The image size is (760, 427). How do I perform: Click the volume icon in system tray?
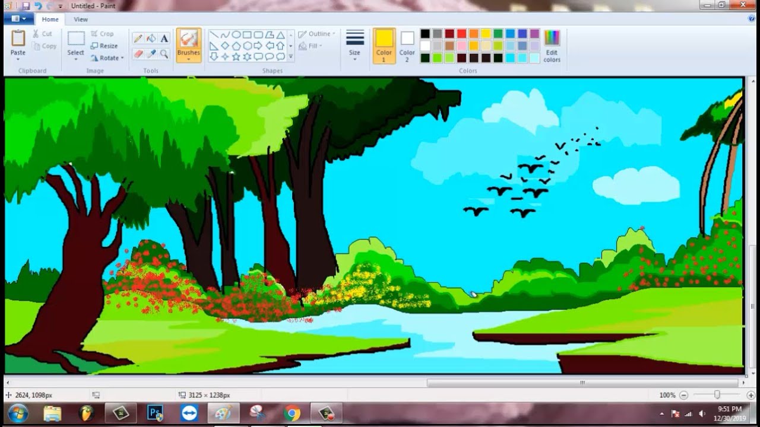pos(702,413)
